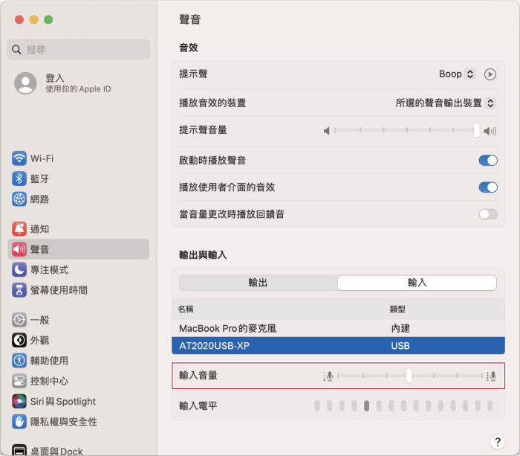Enable 當音量更改時播放回饋音 toggle
This screenshot has height=456, width=520.
[x=487, y=214]
